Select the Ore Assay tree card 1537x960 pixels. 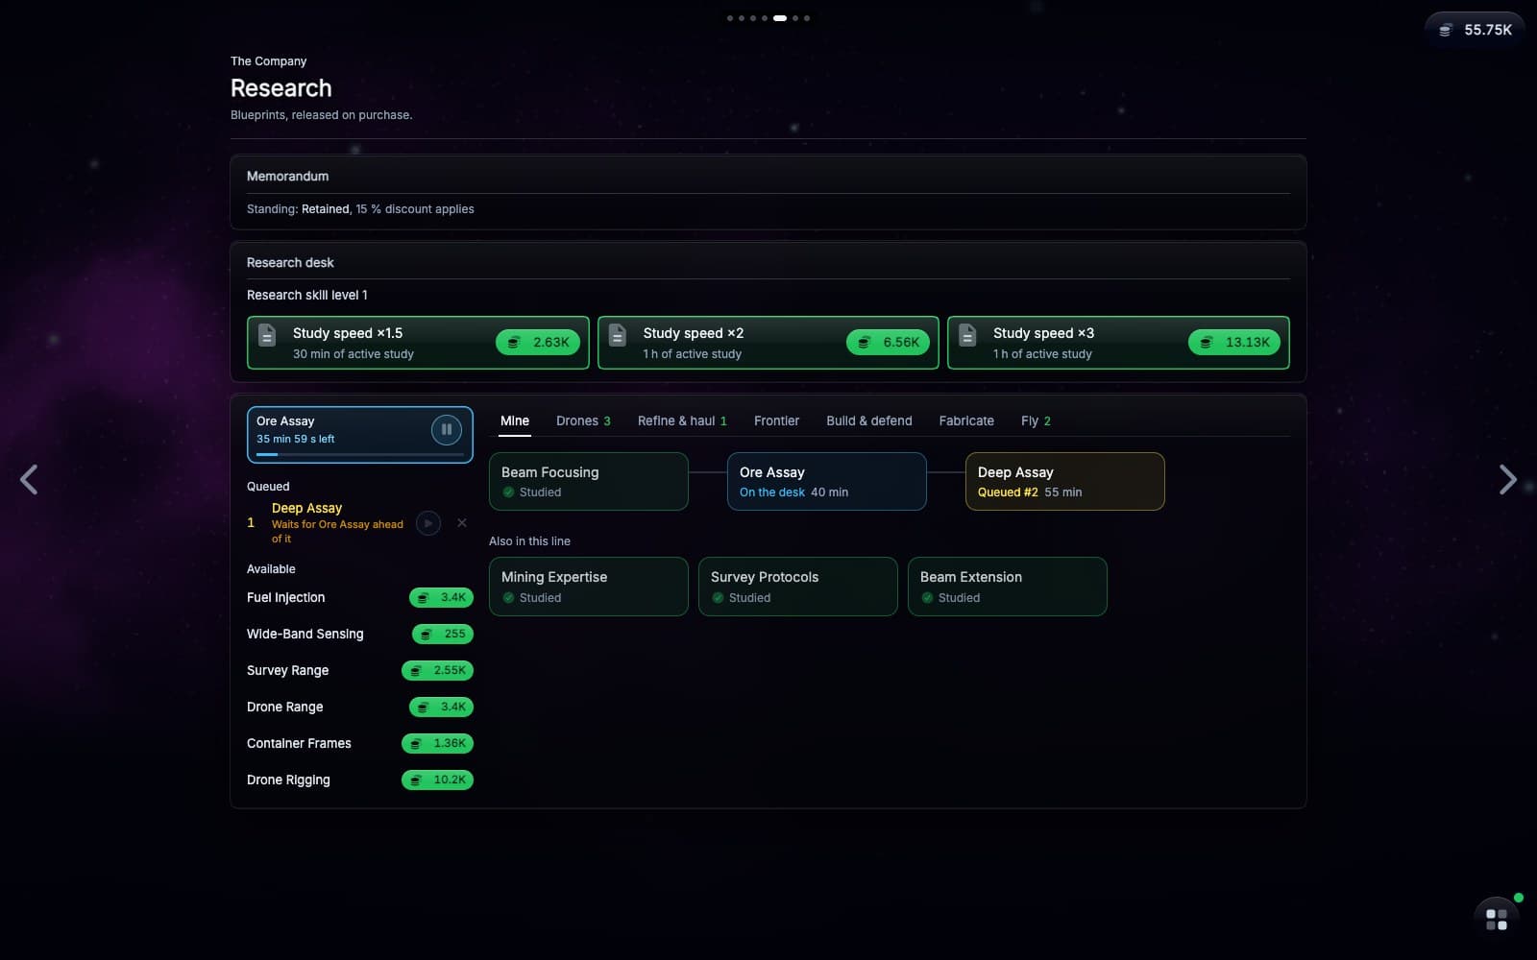point(827,481)
